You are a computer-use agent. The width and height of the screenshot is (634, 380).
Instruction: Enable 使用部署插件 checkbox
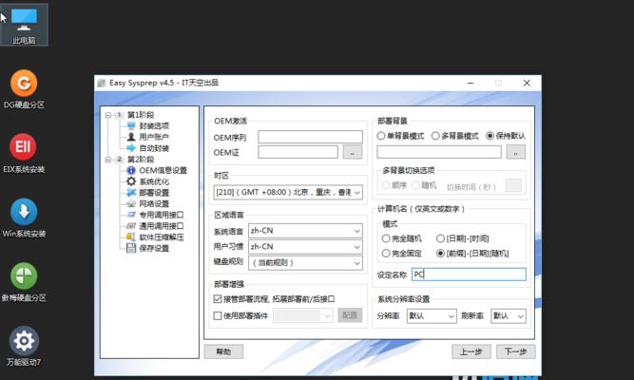tap(218, 315)
